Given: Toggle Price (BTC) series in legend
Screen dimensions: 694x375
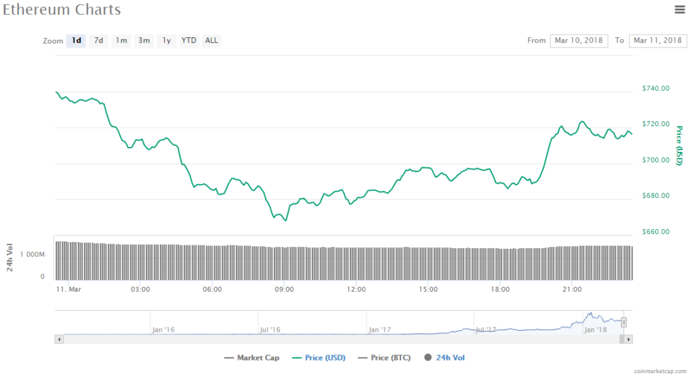Looking at the screenshot, I should tap(385, 357).
